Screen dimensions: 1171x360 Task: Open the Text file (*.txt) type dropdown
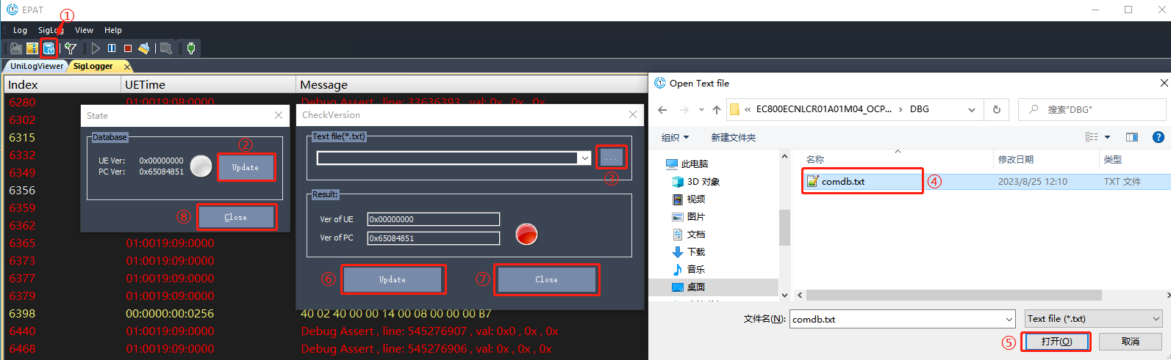coord(1156,319)
